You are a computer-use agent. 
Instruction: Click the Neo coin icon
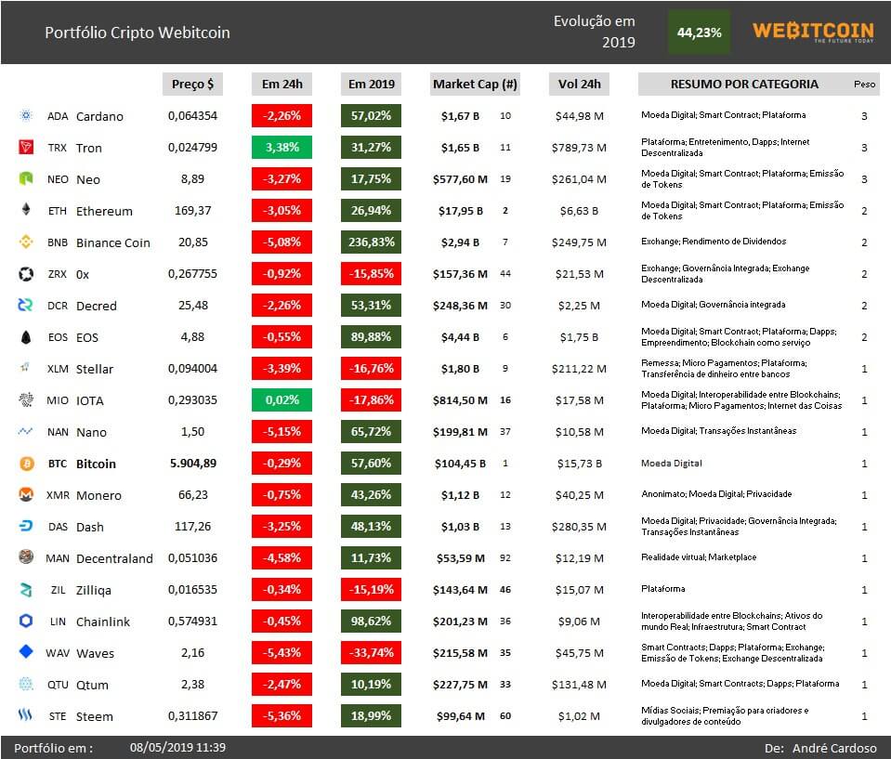pos(26,179)
